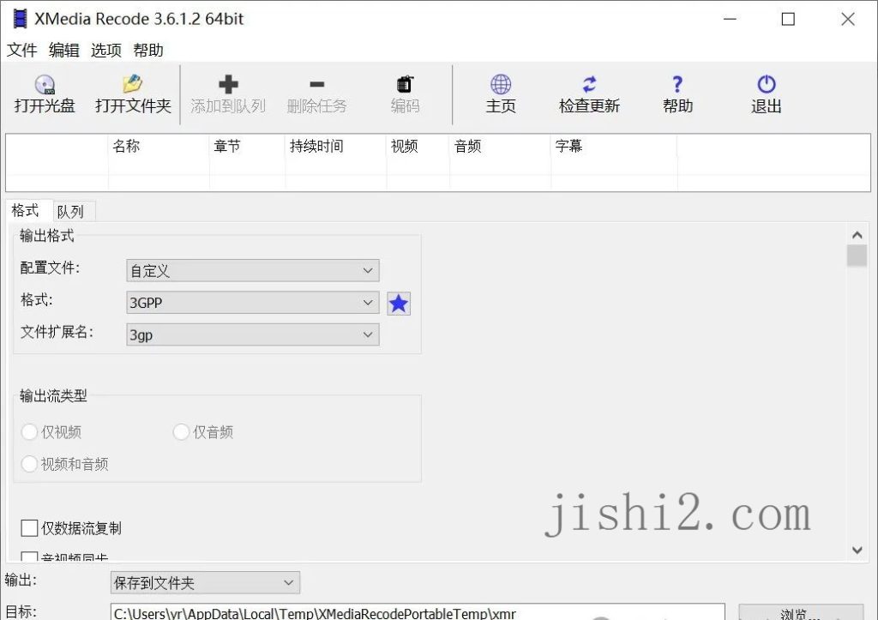This screenshot has width=878, height=620.
Task: Click the Open Disc (打开光盘) icon
Action: pos(45,85)
